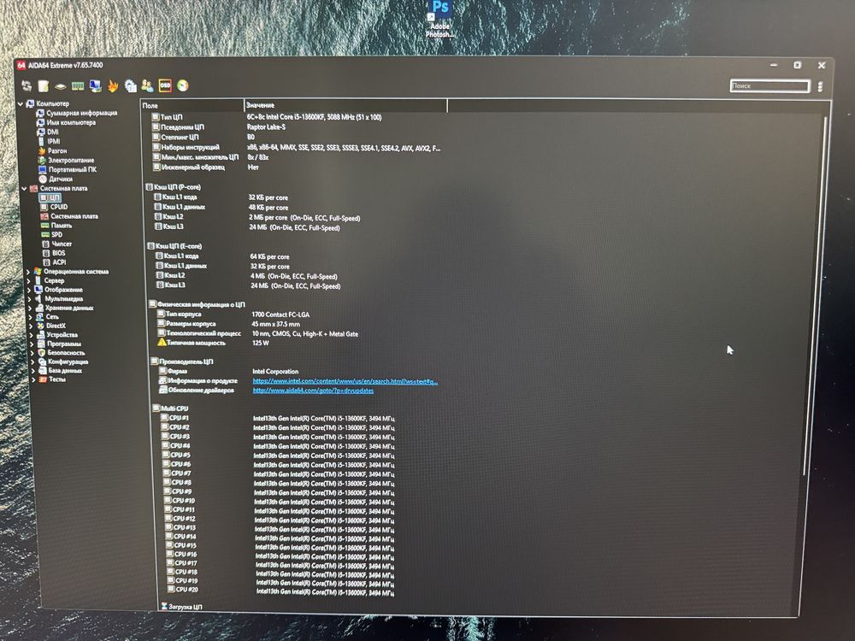Click the Наборы инструкций row
This screenshot has width=855, height=641.
pos(297,147)
